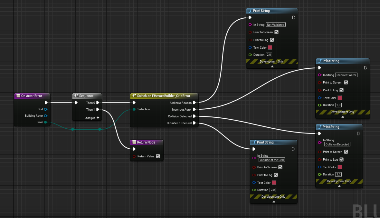Screen dimensions: 380x218
Task: Click the Return Node header icon
Action: point(135,142)
